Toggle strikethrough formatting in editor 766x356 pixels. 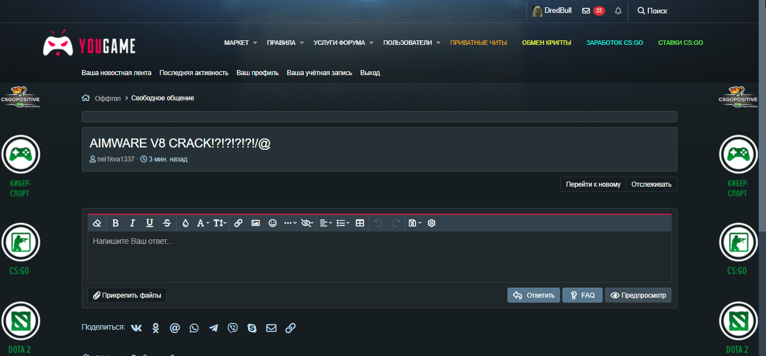coord(167,223)
